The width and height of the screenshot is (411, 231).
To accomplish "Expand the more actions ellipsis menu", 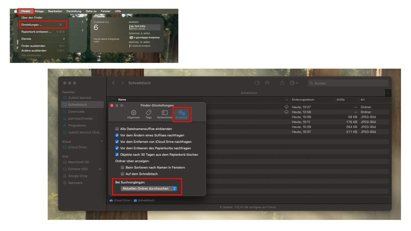I will pos(294,83).
